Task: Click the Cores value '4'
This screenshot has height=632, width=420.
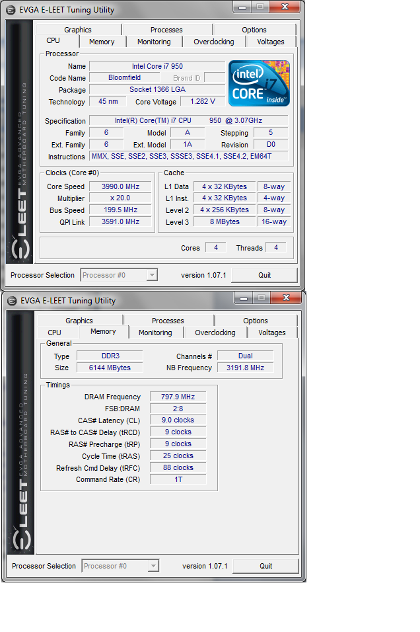Action: (x=216, y=247)
